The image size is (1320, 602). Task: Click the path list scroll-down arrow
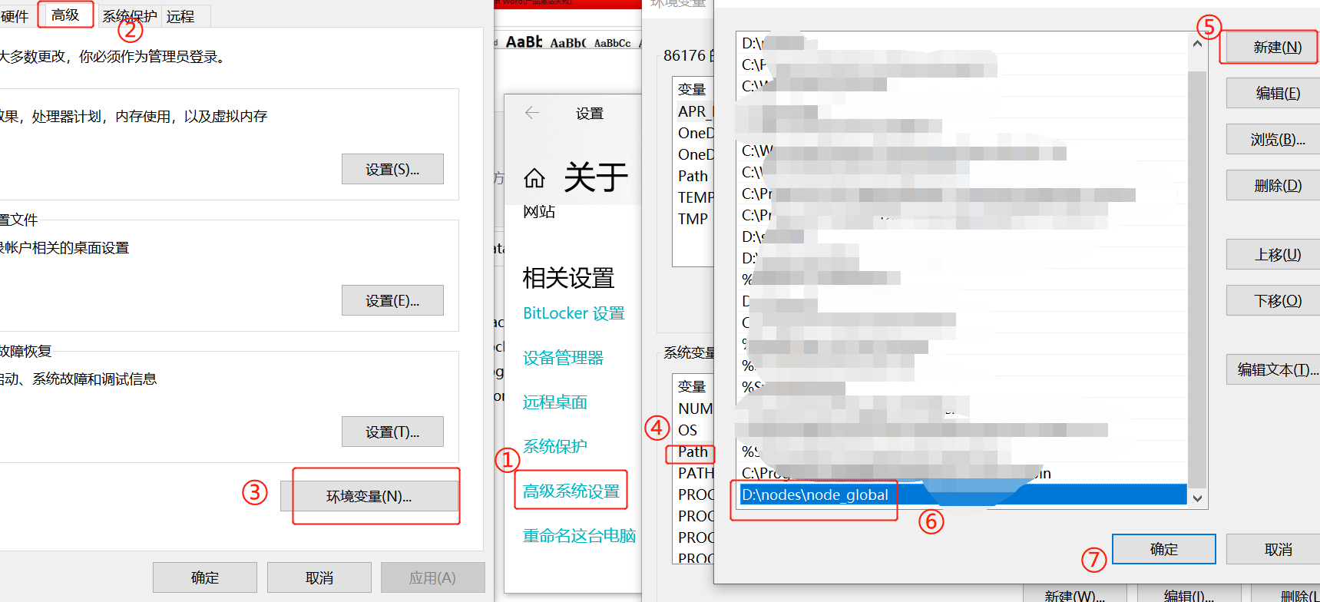click(1197, 498)
